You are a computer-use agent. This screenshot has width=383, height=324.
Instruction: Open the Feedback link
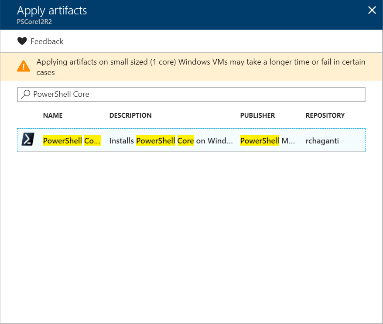click(x=47, y=41)
